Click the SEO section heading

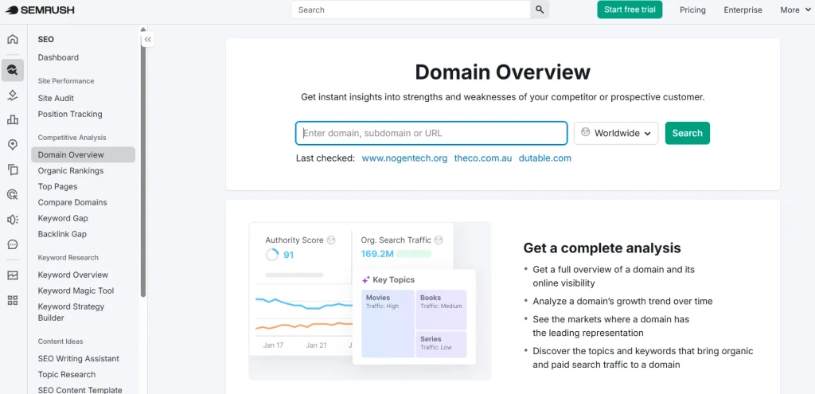click(45, 40)
